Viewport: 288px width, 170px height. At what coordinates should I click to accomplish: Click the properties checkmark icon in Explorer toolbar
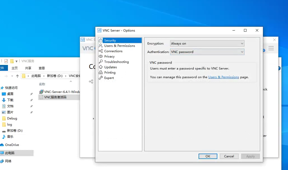(6, 61)
